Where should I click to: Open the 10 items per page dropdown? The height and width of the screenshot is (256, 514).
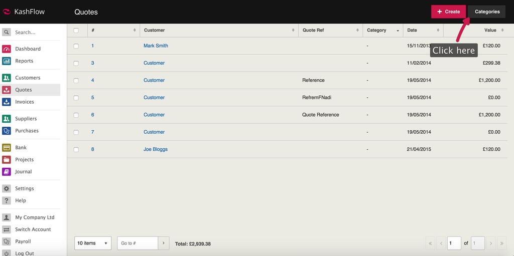point(93,243)
